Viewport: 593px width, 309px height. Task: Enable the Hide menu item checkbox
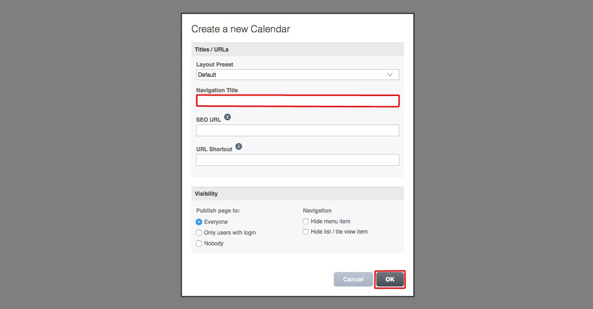pos(306,221)
